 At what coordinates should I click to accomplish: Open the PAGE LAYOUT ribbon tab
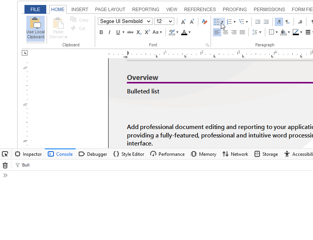click(x=110, y=10)
